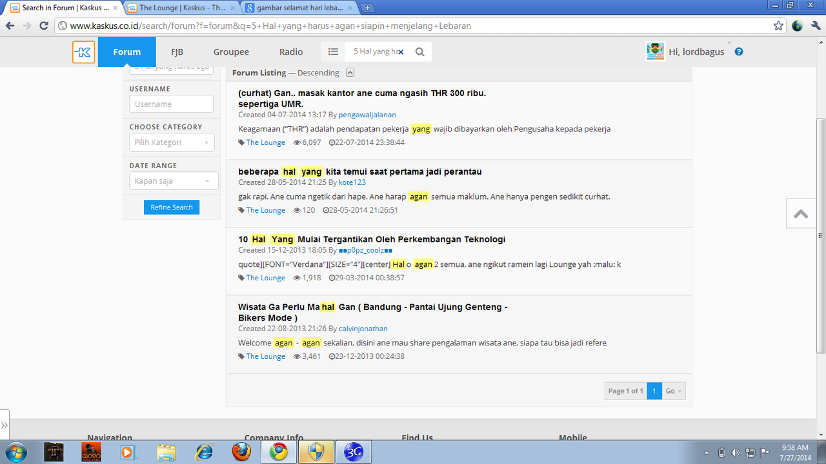The height and width of the screenshot is (464, 826).
Task: Click the Kaskus logo icon
Action: click(x=84, y=52)
